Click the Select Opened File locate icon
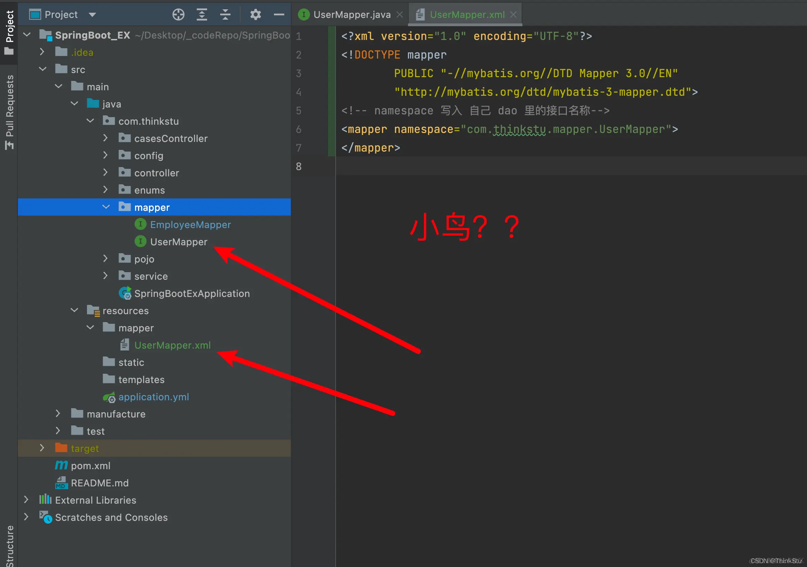Image resolution: width=807 pixels, height=567 pixels. [x=178, y=14]
